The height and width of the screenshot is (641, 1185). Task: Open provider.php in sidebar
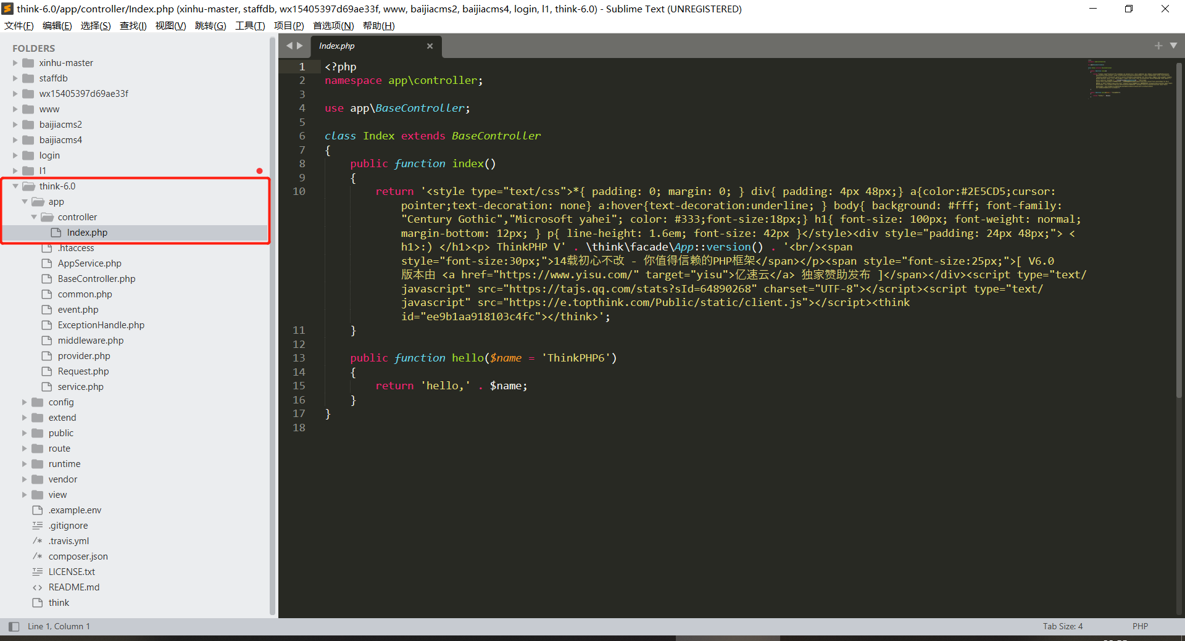84,356
